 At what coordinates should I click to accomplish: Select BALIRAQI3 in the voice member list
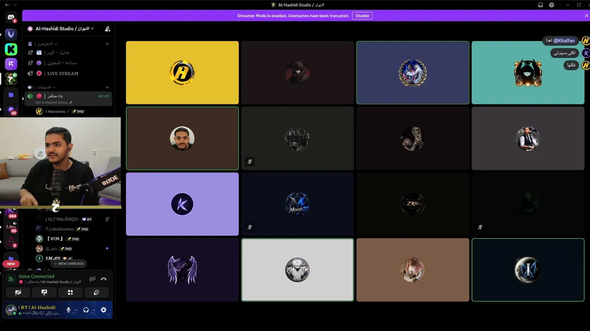click(x=74, y=219)
